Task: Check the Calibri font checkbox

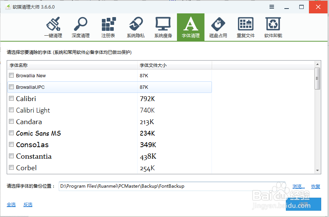Action: tap(11, 98)
